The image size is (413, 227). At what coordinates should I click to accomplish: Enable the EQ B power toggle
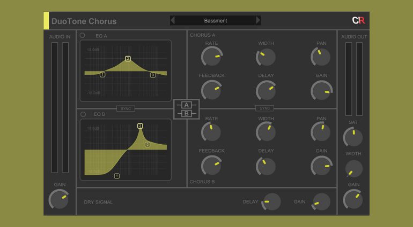point(83,114)
